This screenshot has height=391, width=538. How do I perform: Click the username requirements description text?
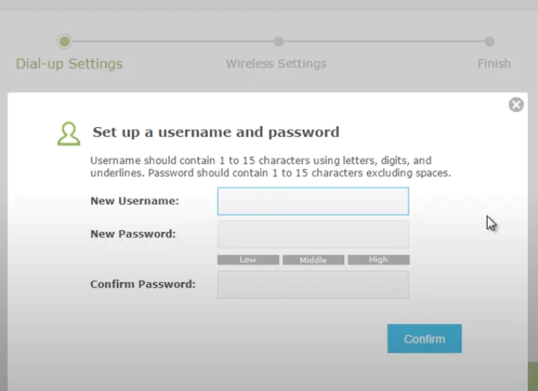tap(271, 167)
